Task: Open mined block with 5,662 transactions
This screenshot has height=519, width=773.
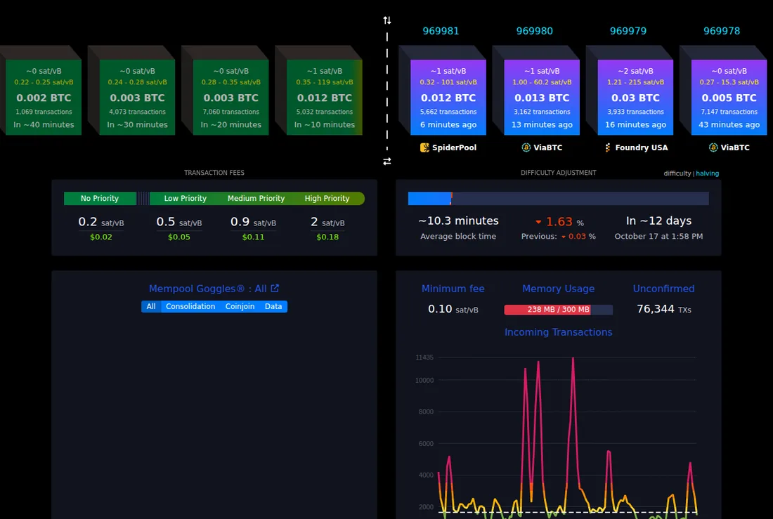Action: 448,97
